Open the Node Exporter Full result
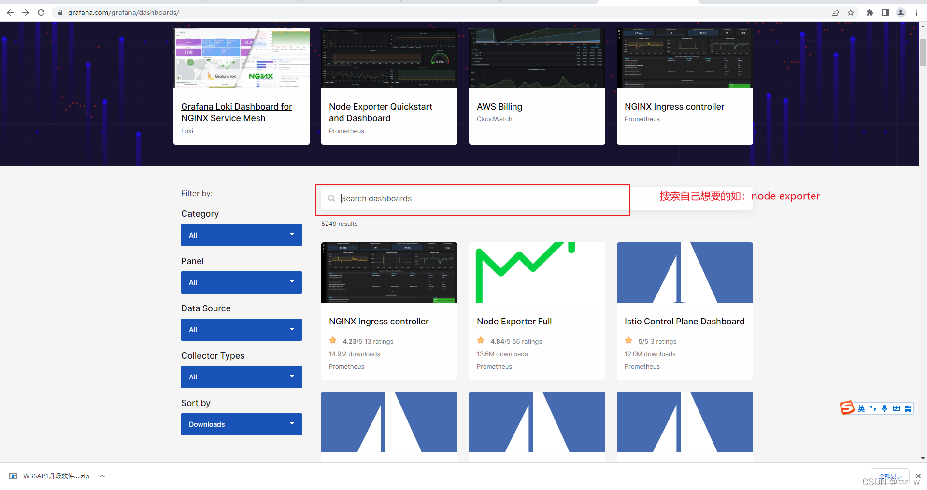The height and width of the screenshot is (490, 927). [x=514, y=322]
